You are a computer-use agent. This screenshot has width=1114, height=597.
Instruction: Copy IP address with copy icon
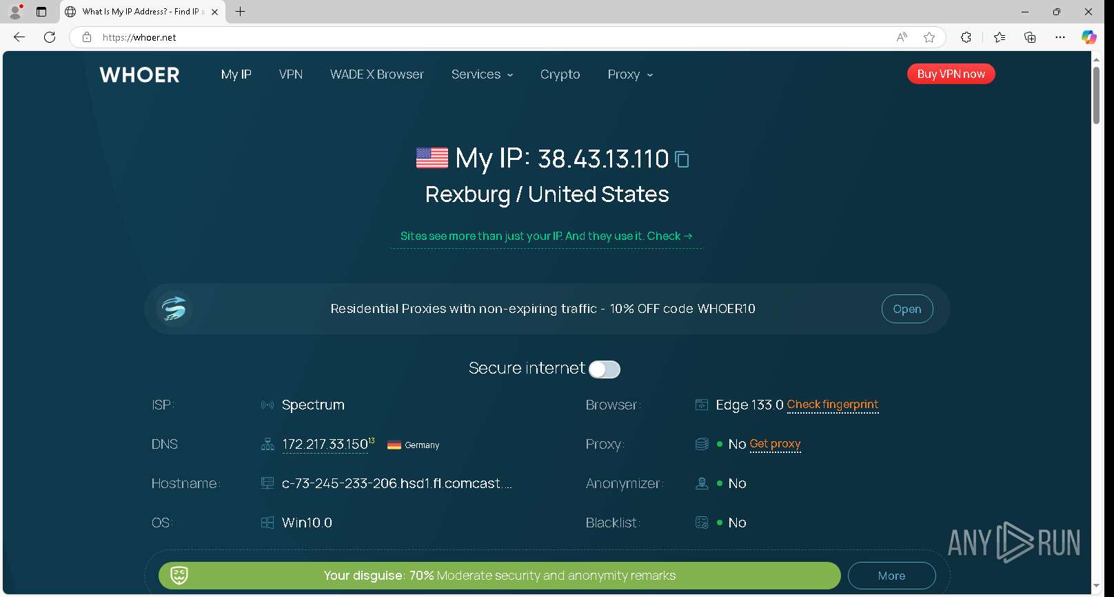click(682, 159)
